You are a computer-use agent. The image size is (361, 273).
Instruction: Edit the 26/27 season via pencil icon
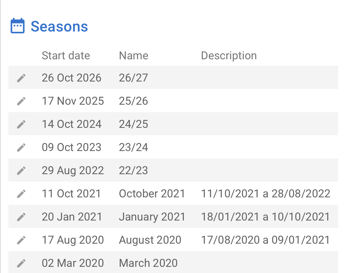(x=21, y=78)
